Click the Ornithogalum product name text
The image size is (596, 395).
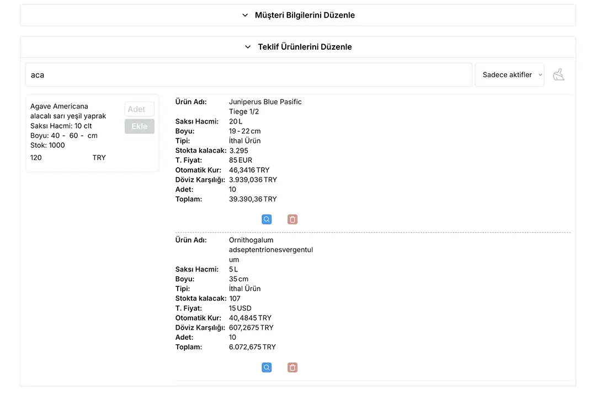click(x=270, y=249)
